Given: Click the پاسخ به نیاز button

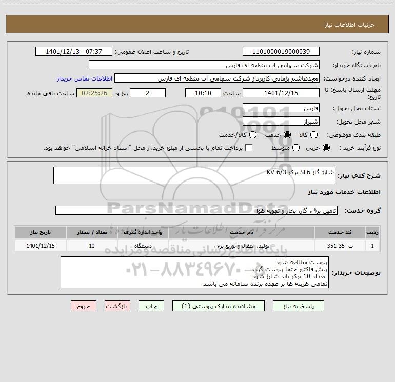Looking at the screenshot, I should (x=298, y=306).
